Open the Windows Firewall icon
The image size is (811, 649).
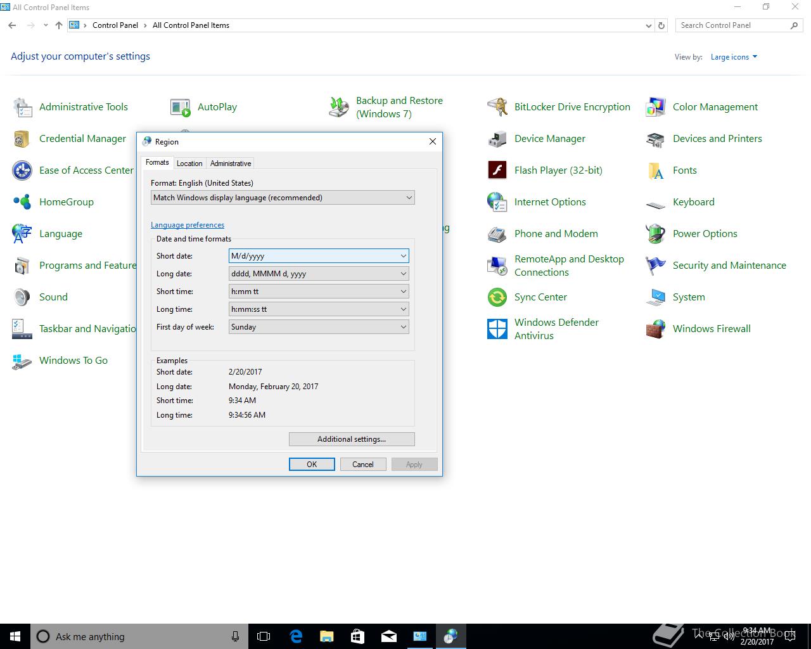pyautogui.click(x=656, y=329)
